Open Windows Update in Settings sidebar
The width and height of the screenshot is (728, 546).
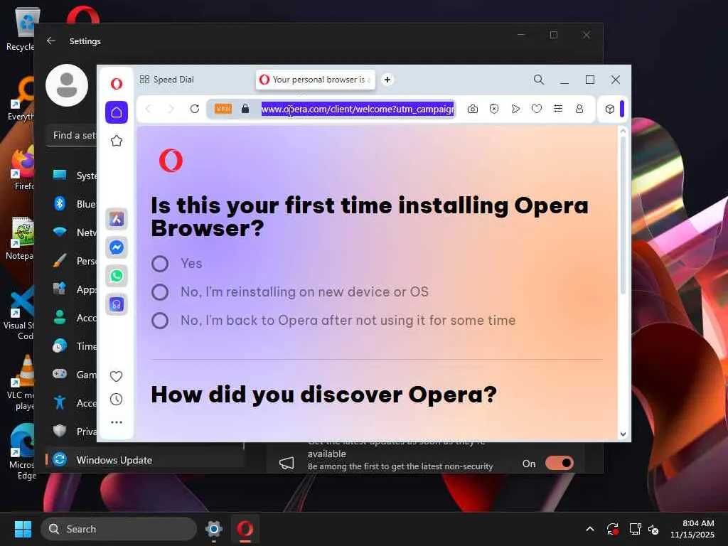coord(146,460)
